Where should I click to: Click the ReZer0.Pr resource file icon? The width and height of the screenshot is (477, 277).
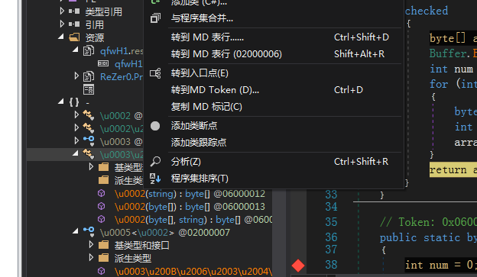(x=89, y=76)
